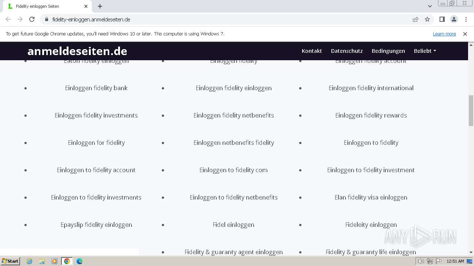Image resolution: width=474 pixels, height=266 pixels.
Task: Go back to the previous page
Action: point(8,19)
